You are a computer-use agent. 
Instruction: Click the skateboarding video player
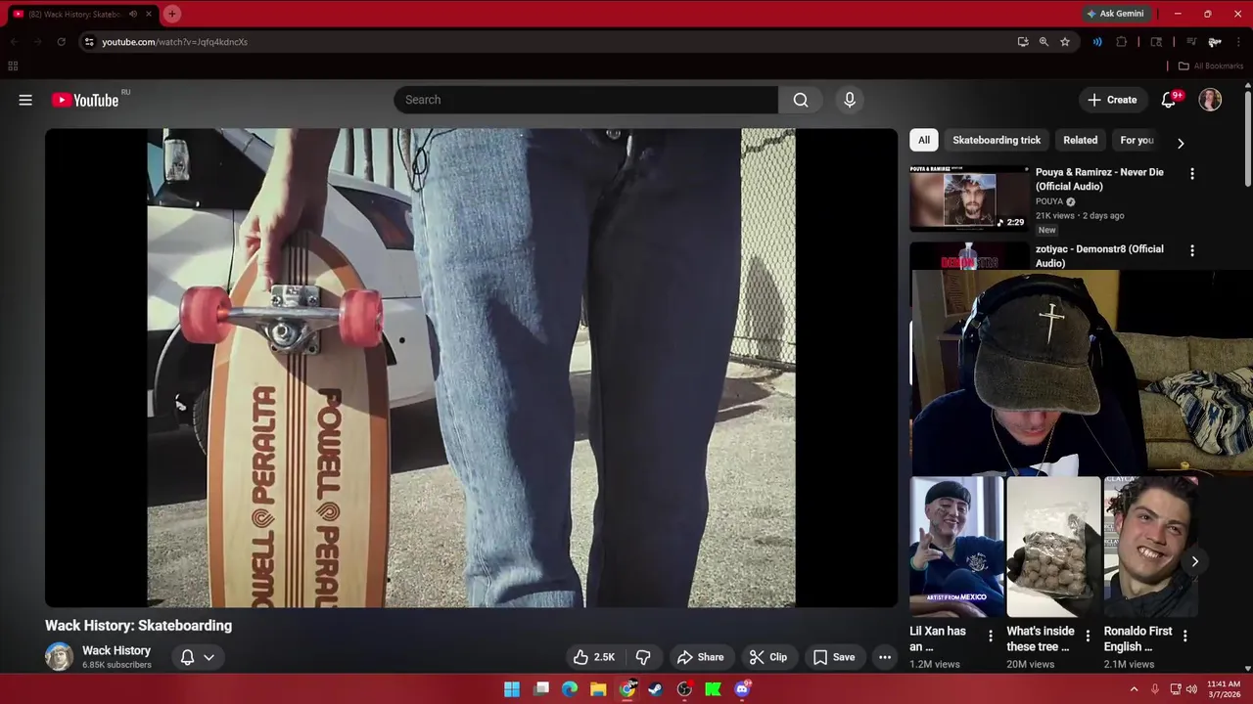click(x=471, y=368)
